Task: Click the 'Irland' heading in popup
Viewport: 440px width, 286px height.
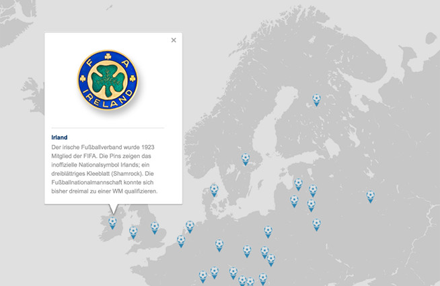Action: [x=59, y=137]
